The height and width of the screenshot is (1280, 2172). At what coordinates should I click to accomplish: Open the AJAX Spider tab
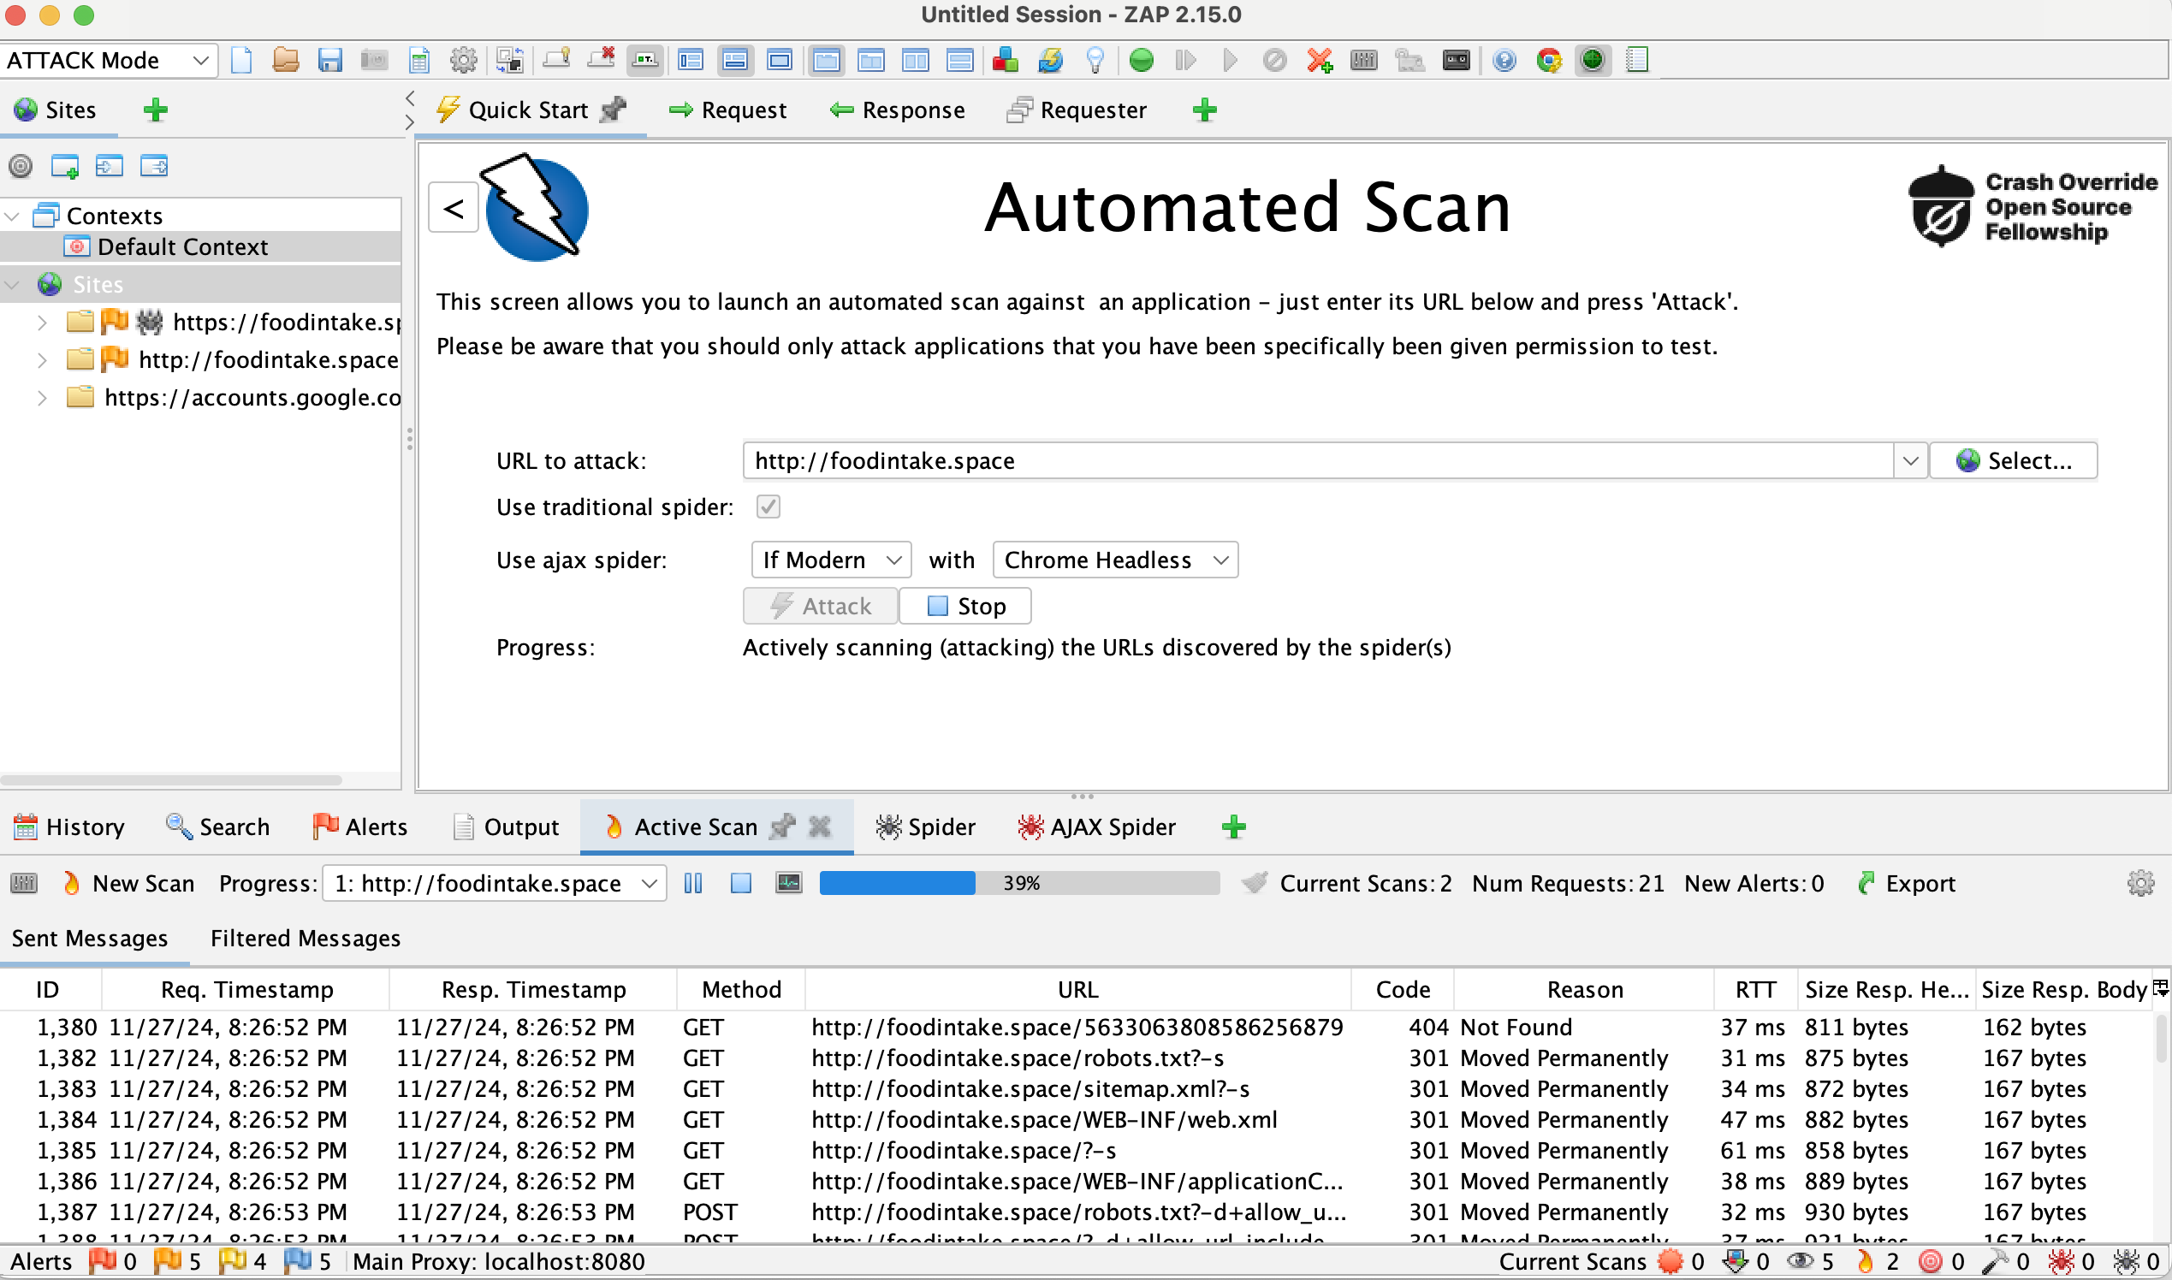click(1095, 827)
